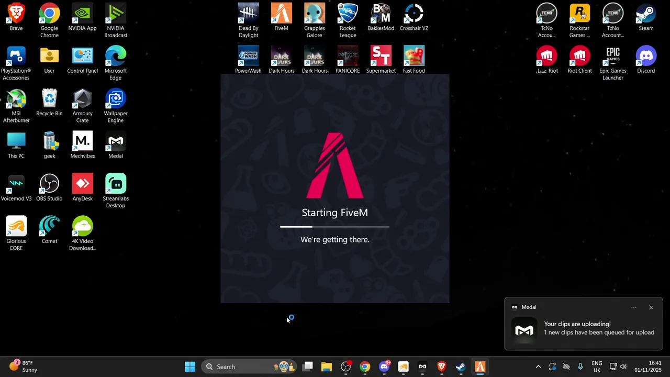Click the microphone tray icon

[x=580, y=367]
